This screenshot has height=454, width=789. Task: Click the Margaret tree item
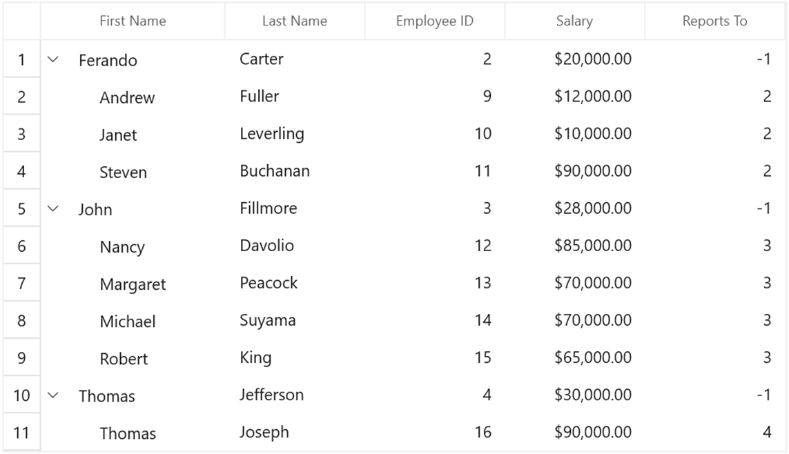(x=133, y=284)
